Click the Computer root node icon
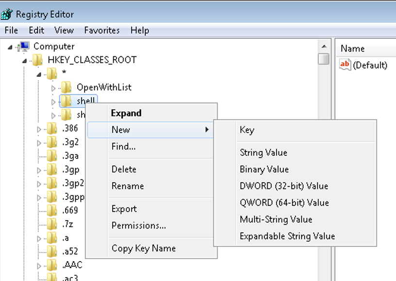Viewport: 396px width, 281px height. 24,47
